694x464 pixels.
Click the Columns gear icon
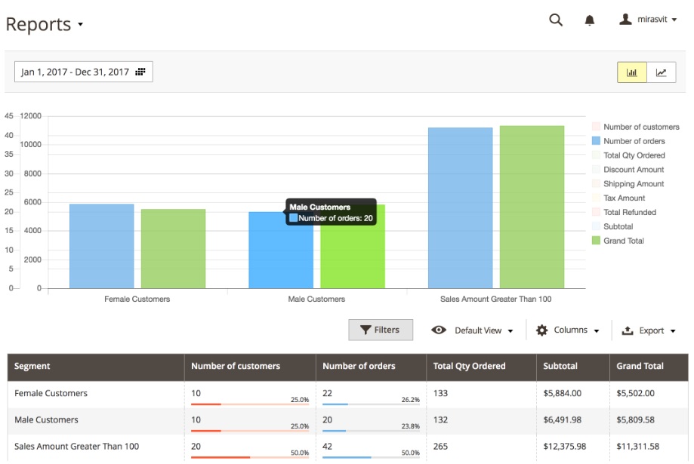click(x=541, y=330)
